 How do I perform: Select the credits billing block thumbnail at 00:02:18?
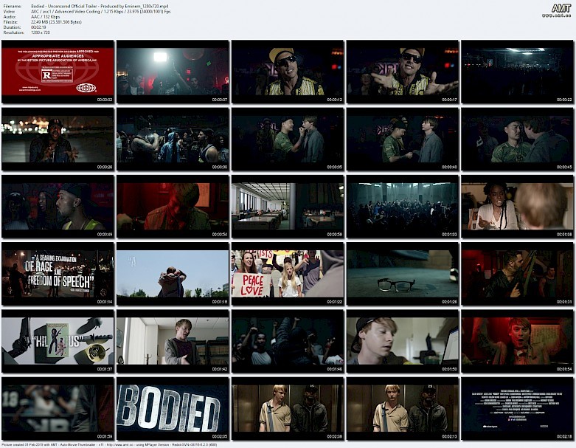(x=518, y=409)
